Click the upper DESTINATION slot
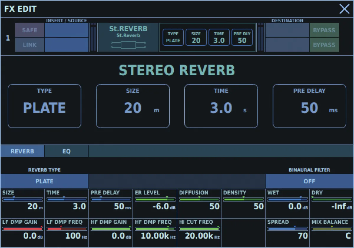 click(287, 30)
